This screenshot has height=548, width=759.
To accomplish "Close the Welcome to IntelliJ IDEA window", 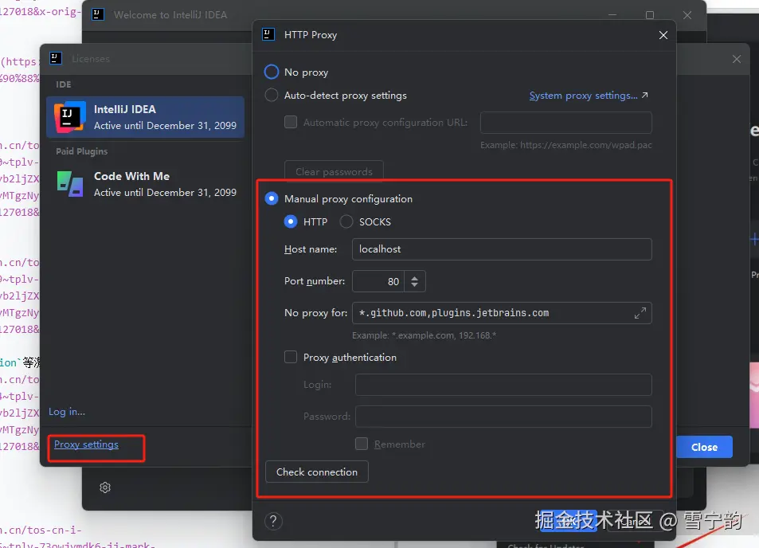I will tap(687, 15).
